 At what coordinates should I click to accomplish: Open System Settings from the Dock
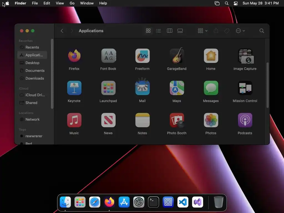[x=139, y=202]
